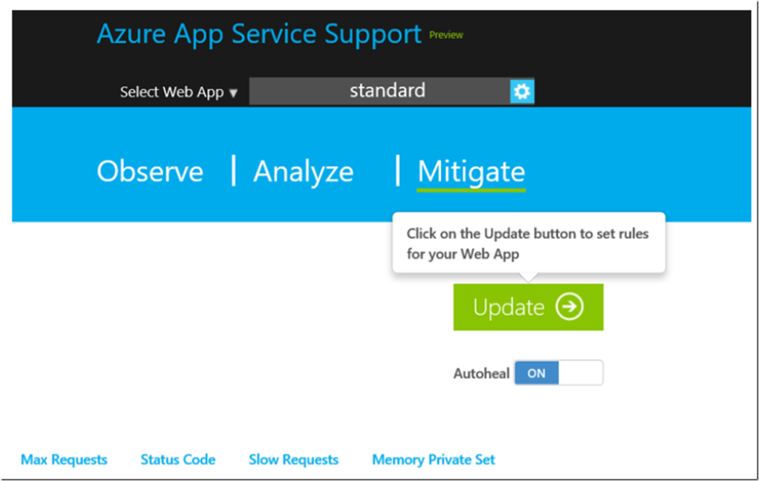The width and height of the screenshot is (759, 481).
Task: Open the Slow Requests link
Action: pos(294,460)
